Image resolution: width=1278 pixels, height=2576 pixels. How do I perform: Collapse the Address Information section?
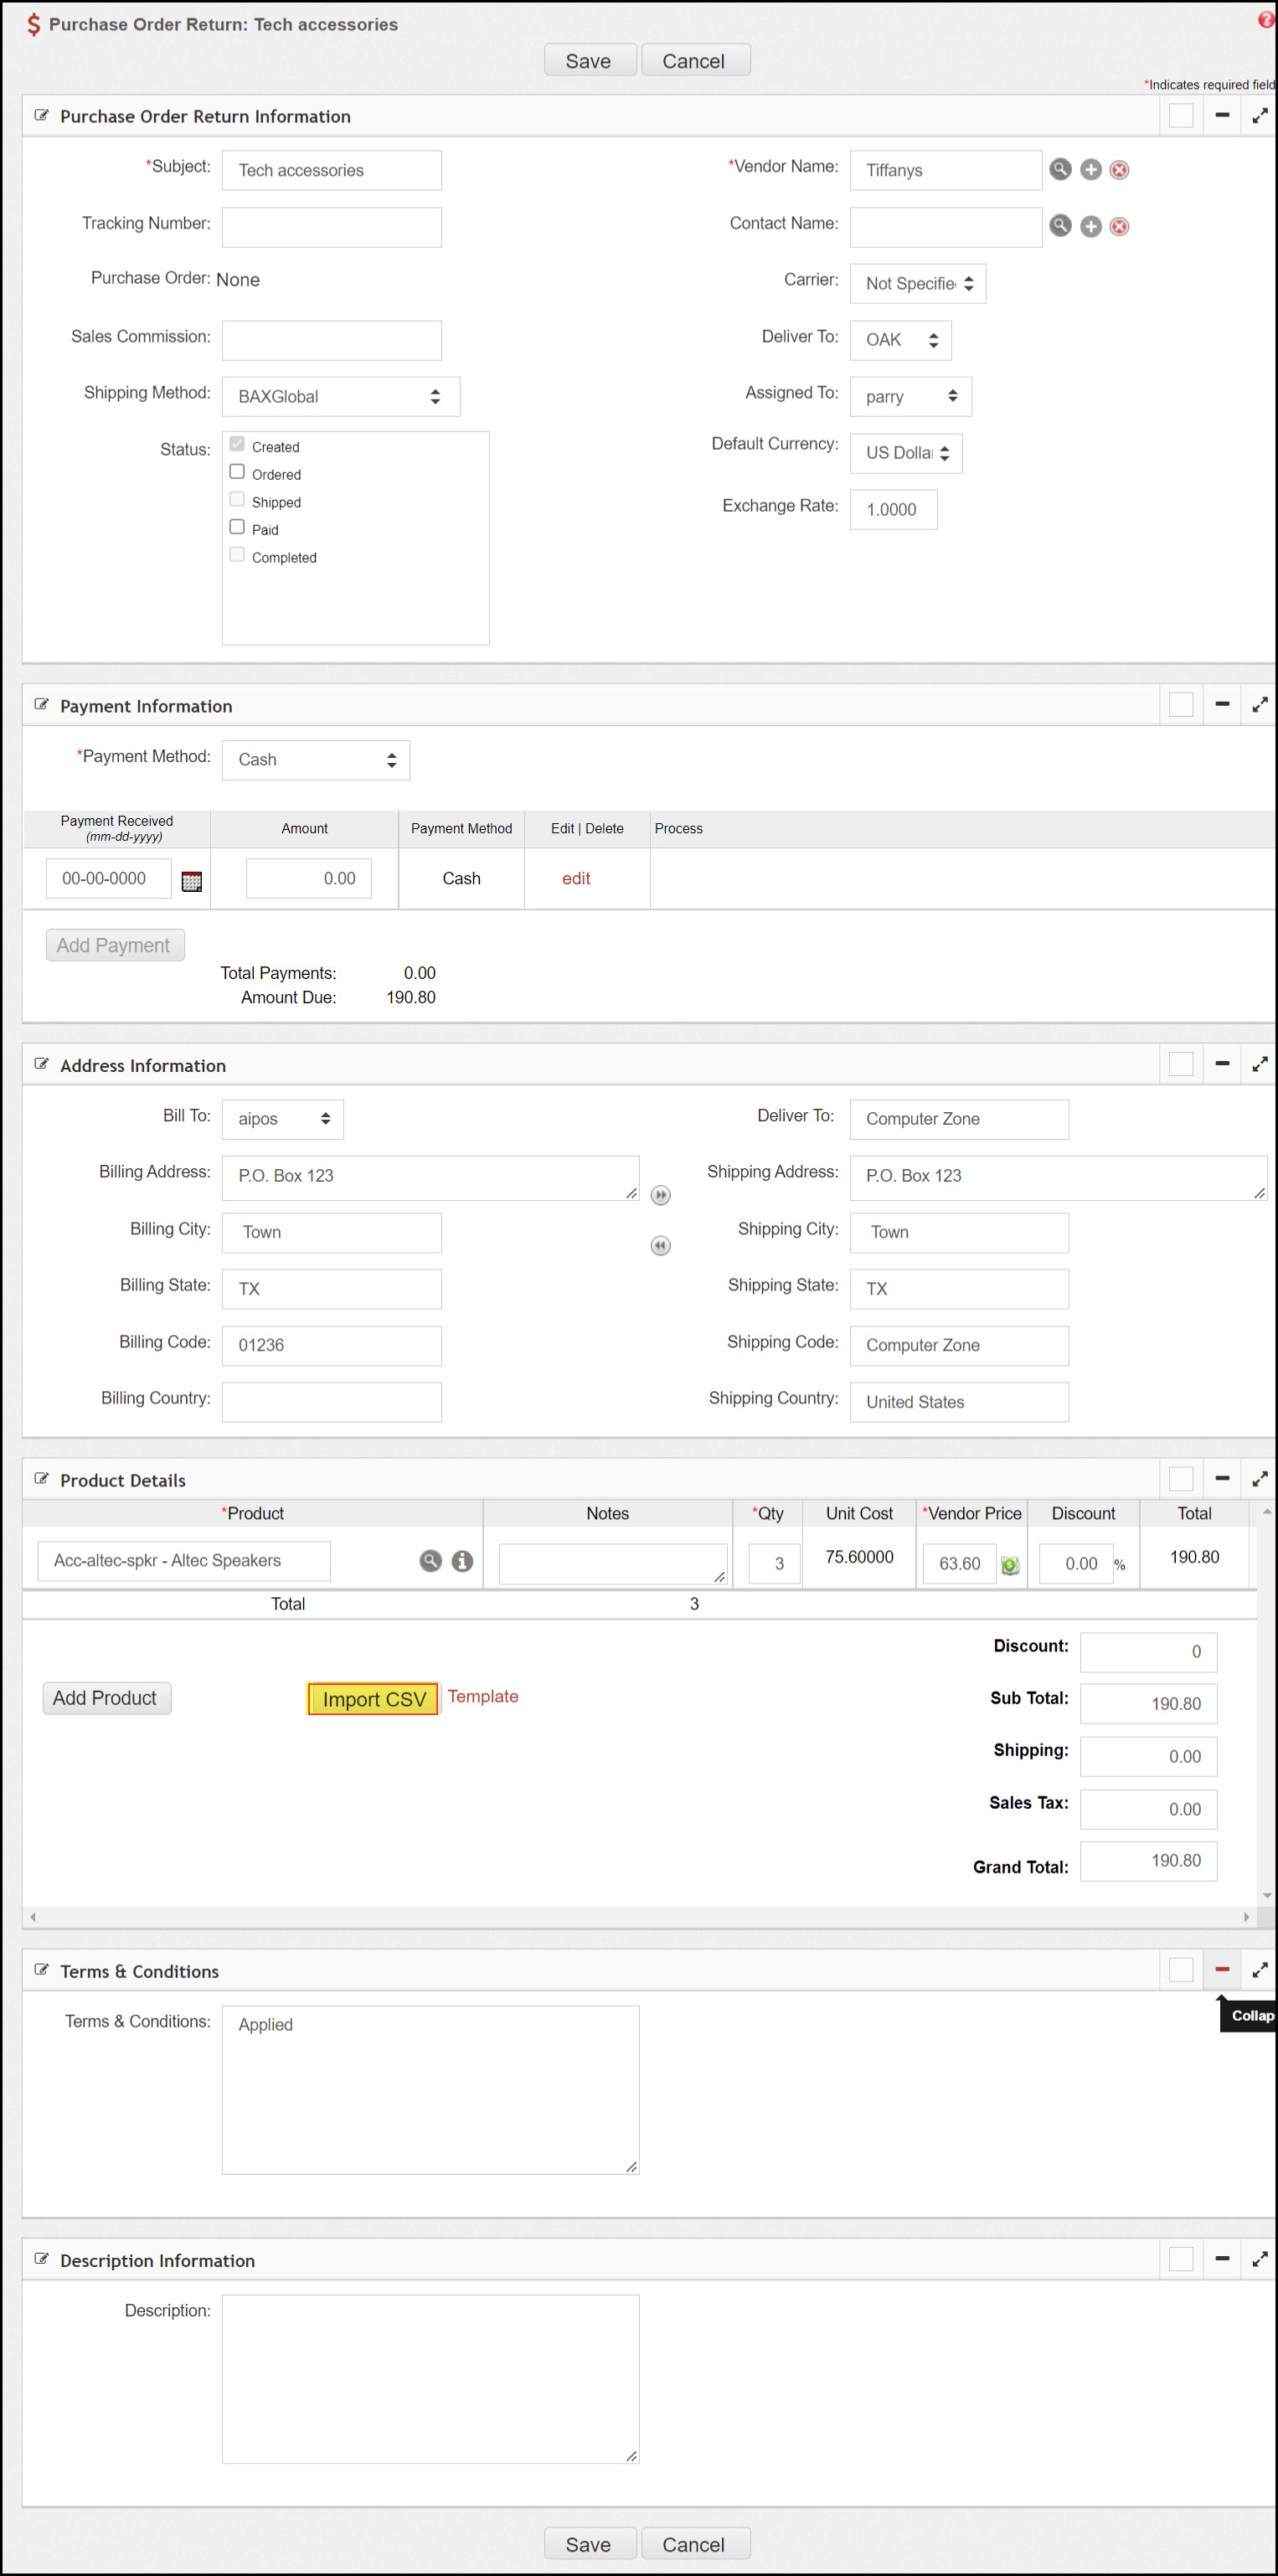pos(1222,1064)
